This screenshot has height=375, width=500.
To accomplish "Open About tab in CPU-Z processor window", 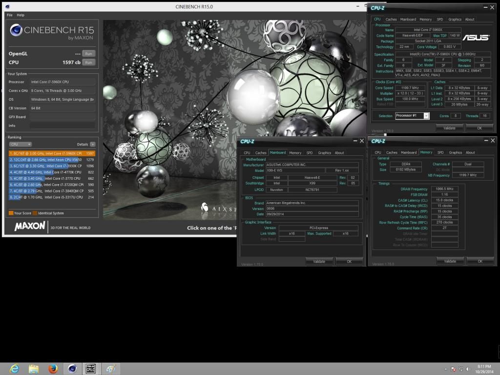I will (470, 20).
